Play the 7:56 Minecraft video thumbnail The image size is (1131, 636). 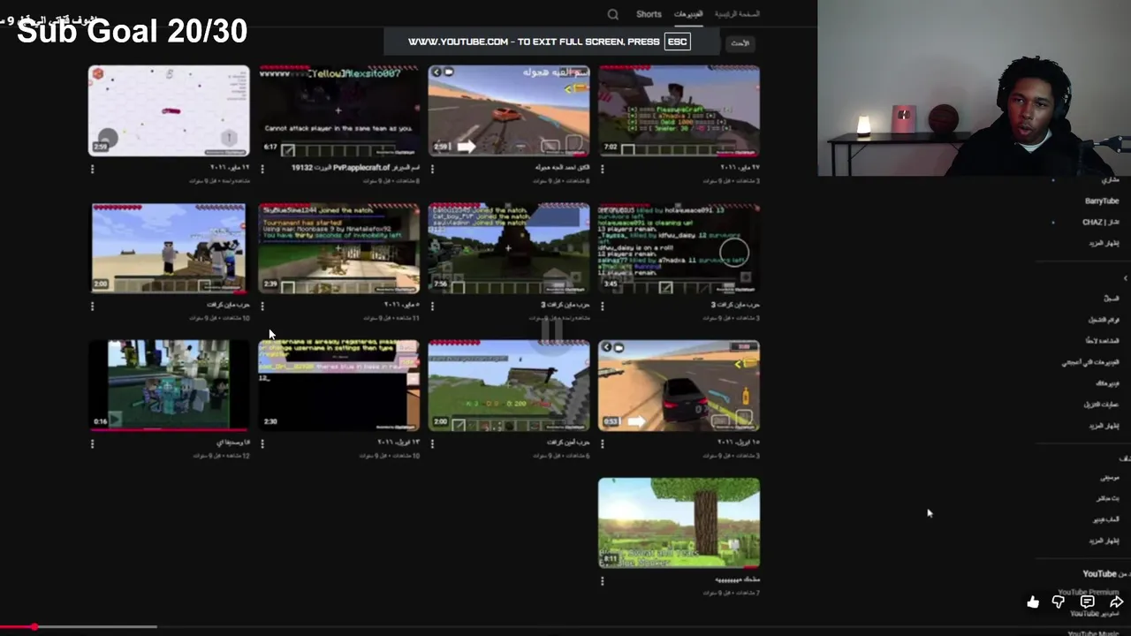coord(509,248)
